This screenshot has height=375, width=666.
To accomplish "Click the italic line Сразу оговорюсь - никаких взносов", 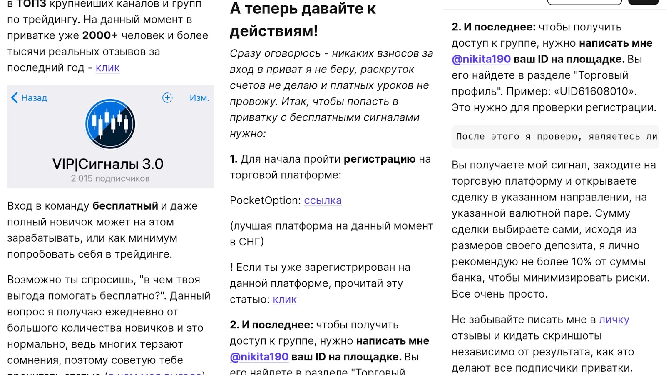I will (331, 53).
